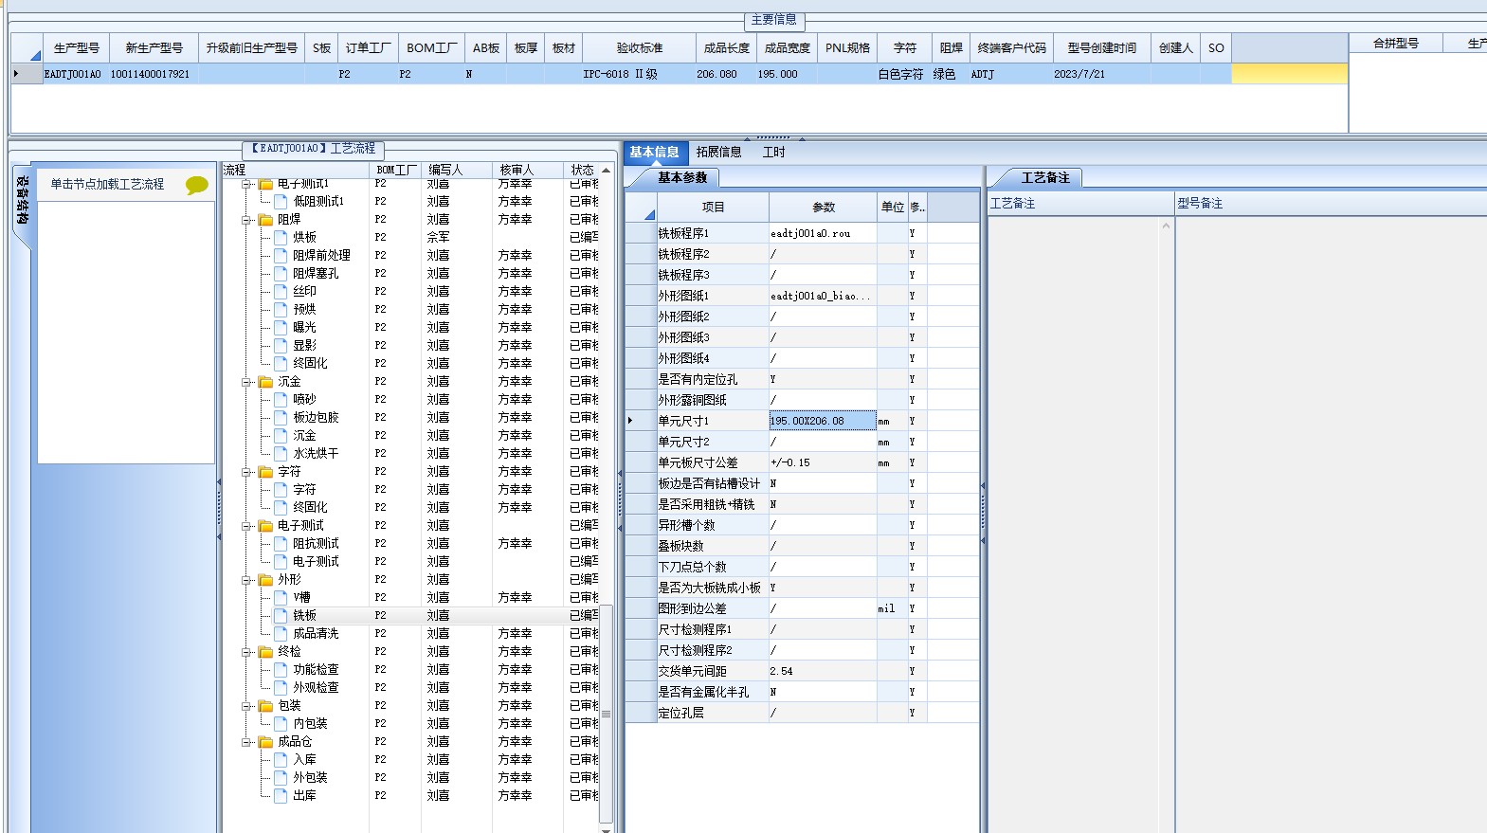Switch to the 基本信息 tab

tap(654, 152)
